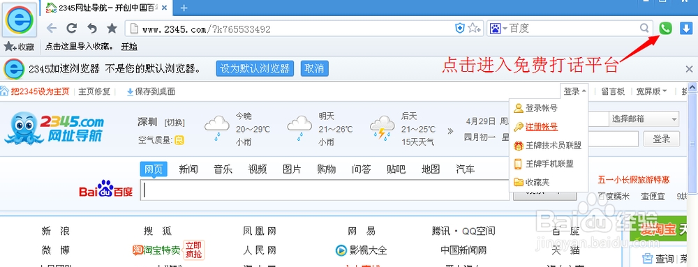Viewport: 698px width, 267px height.
Task: Collapse the 登录 dropdown menu
Action: (574, 91)
